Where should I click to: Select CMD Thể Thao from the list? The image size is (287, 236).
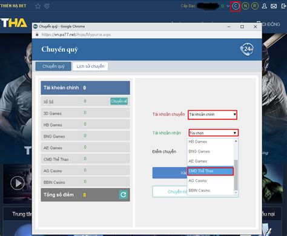coord(210,171)
